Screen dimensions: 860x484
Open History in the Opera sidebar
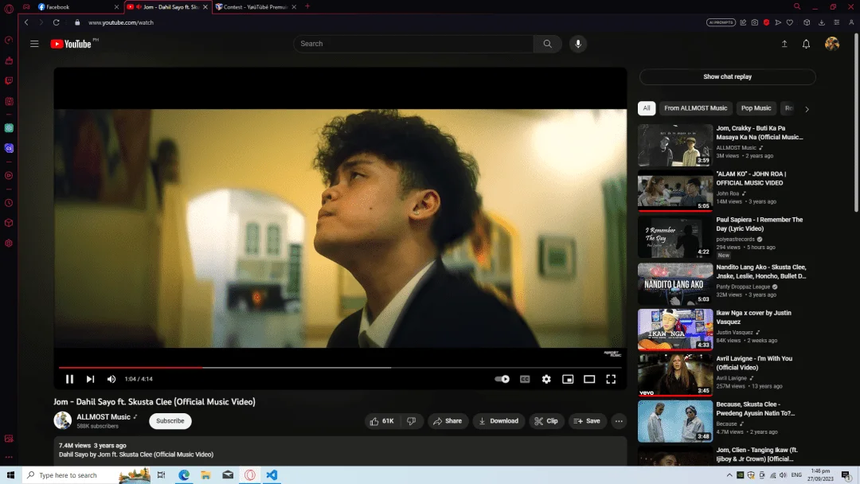(9, 203)
